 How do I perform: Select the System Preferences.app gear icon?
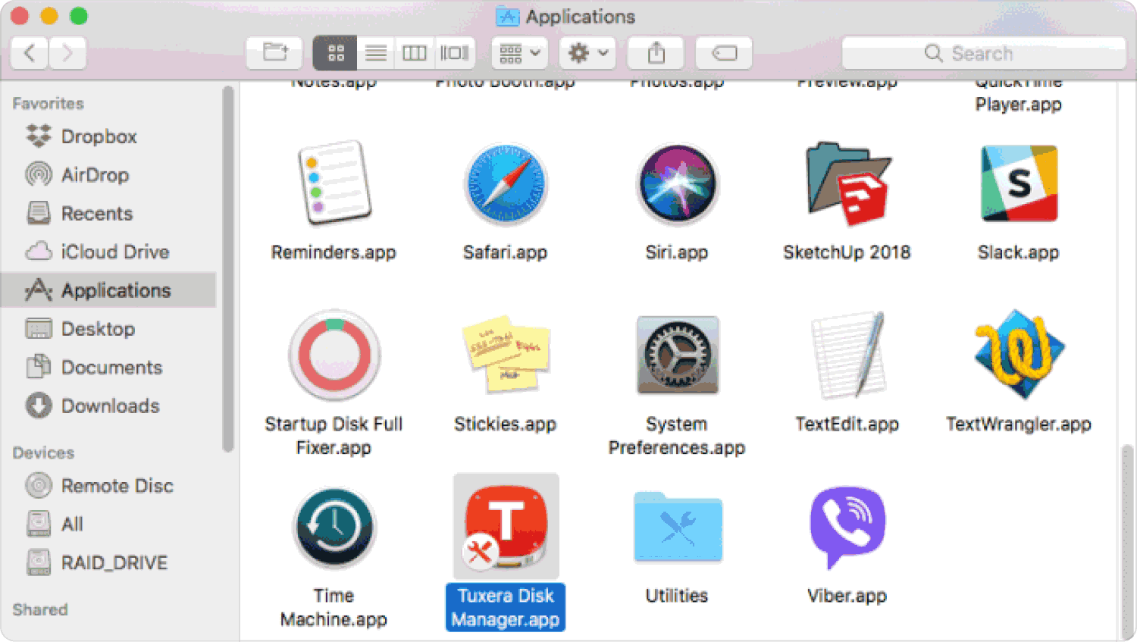pos(677,355)
